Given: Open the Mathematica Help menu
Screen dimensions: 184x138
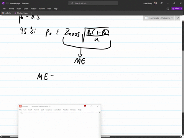Looking at the screenshot, I should tap(80, 110).
